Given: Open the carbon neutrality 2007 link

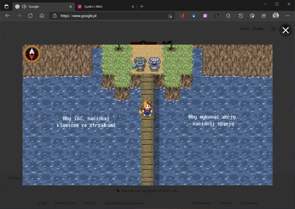Looking at the screenshot, I should [150, 191].
